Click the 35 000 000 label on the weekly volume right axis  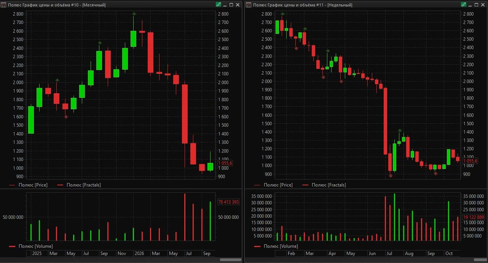tap(474, 196)
